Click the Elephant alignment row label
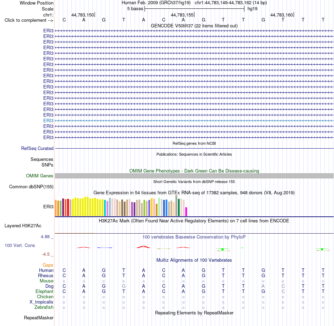This screenshot has width=334, height=326. coord(45,291)
